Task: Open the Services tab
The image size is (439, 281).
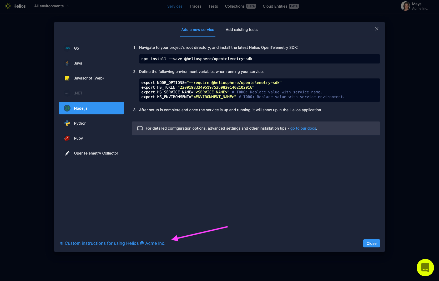Action: 175,6
